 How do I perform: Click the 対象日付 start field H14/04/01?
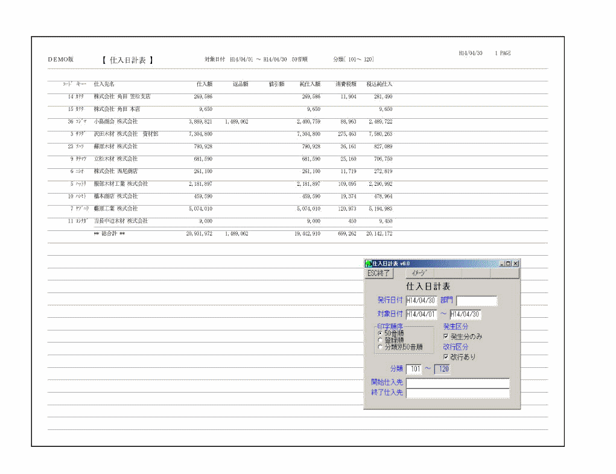pos(421,315)
